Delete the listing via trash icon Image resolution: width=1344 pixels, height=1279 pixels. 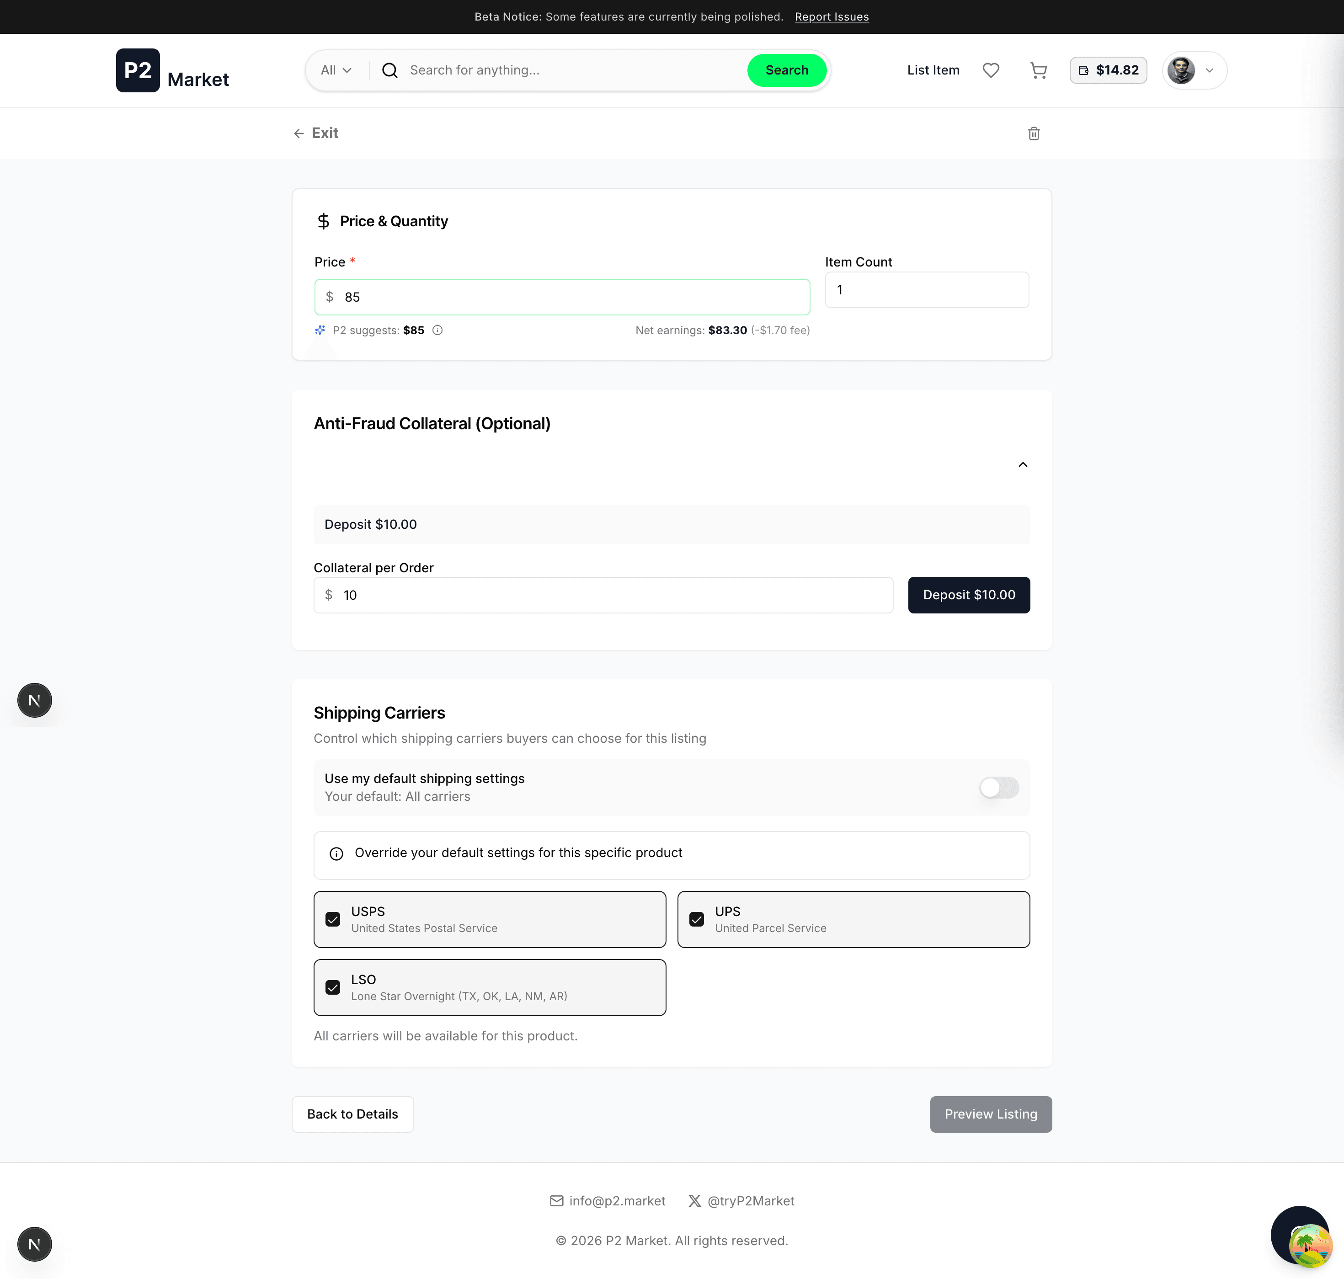1034,133
